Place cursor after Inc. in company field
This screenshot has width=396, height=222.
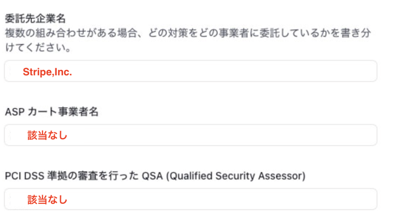point(72,72)
